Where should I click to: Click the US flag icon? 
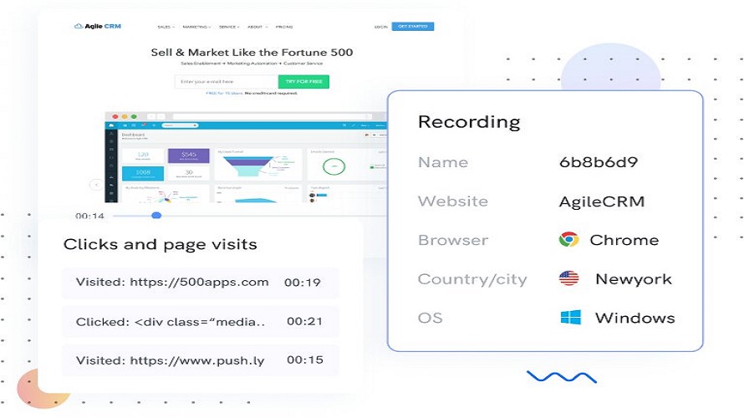click(569, 278)
